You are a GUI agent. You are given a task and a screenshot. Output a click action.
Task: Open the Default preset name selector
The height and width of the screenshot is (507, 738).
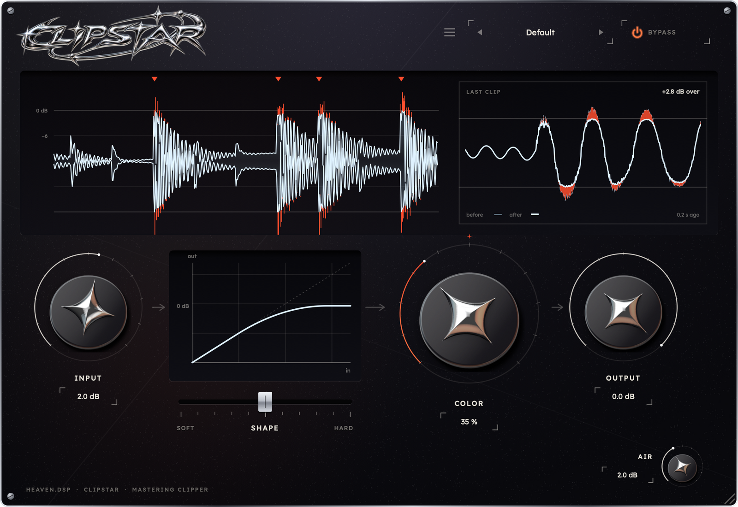(540, 32)
